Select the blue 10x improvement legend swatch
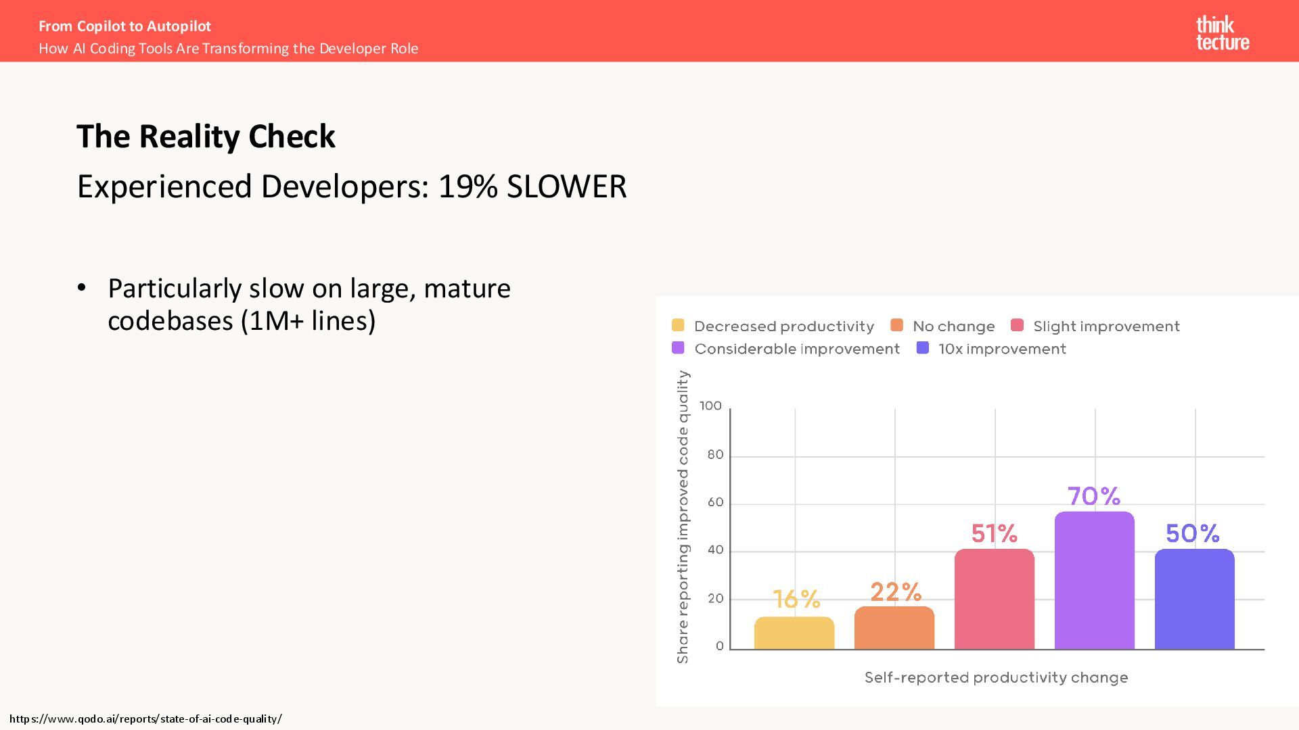 (x=922, y=348)
